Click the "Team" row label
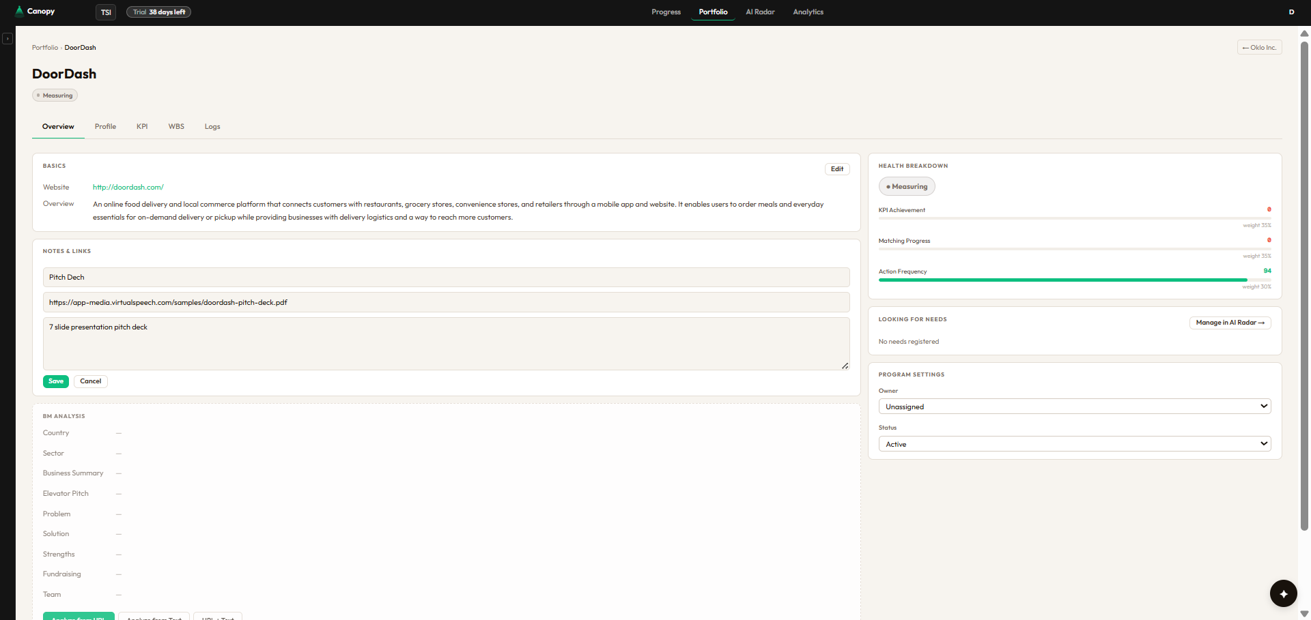 point(52,595)
